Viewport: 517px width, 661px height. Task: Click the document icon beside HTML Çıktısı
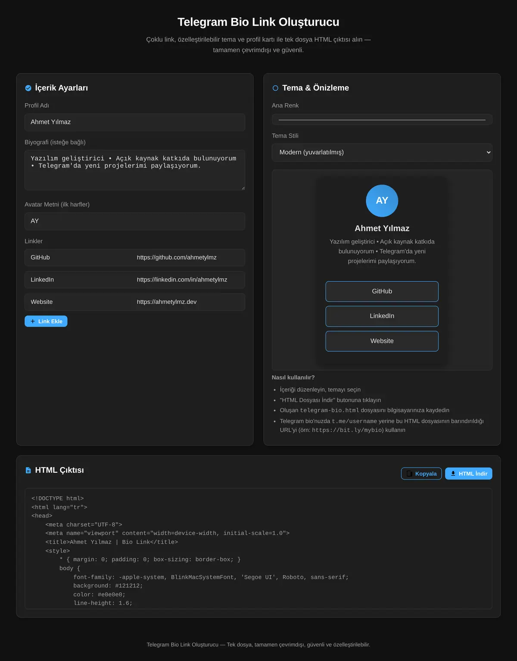point(28,470)
